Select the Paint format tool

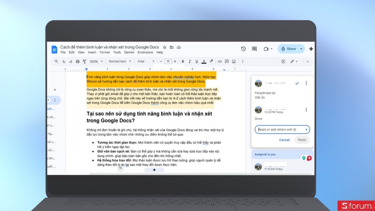tap(84, 61)
